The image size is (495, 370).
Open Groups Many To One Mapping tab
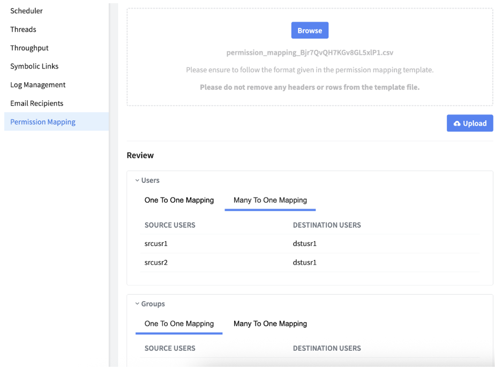pyautogui.click(x=270, y=323)
